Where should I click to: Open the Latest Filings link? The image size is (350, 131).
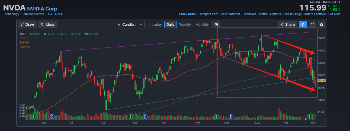pyautogui.click(x=292, y=14)
